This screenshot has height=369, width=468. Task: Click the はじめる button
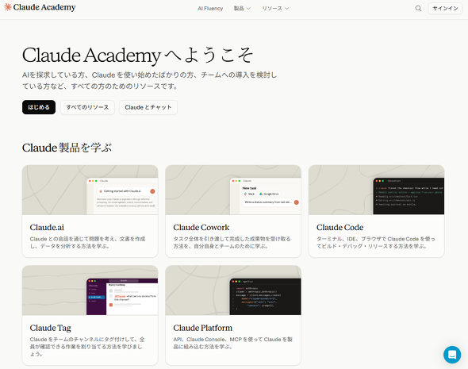click(39, 107)
